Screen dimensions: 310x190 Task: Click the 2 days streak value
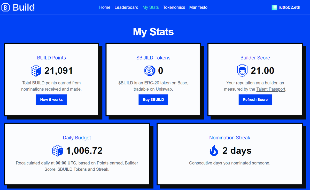coord(237,151)
